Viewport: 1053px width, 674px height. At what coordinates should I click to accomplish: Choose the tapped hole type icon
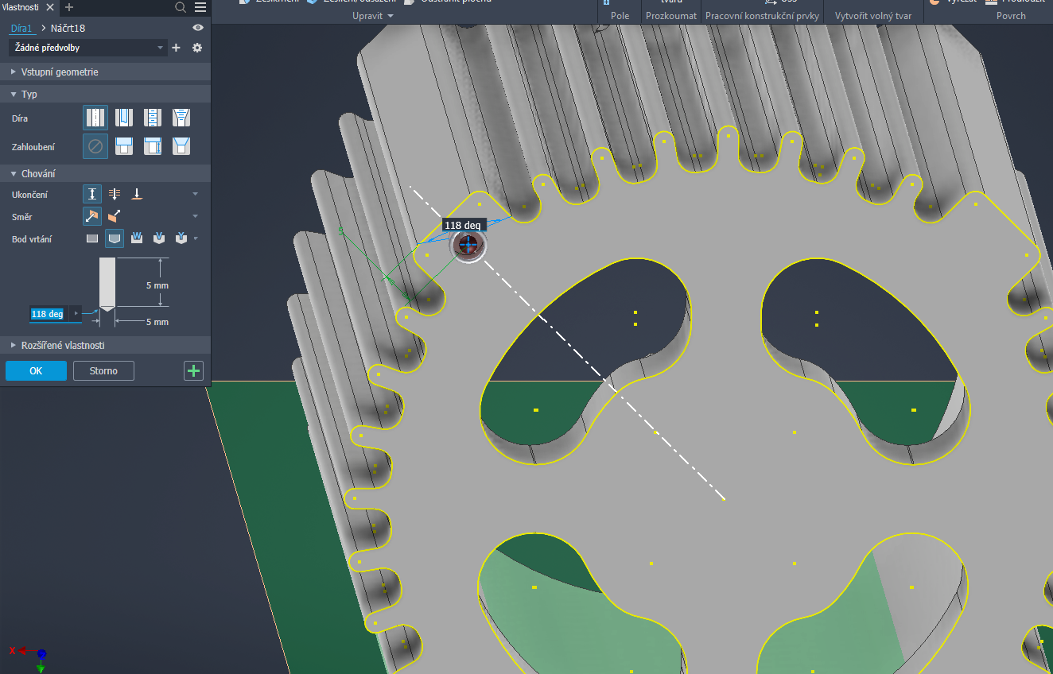click(153, 118)
